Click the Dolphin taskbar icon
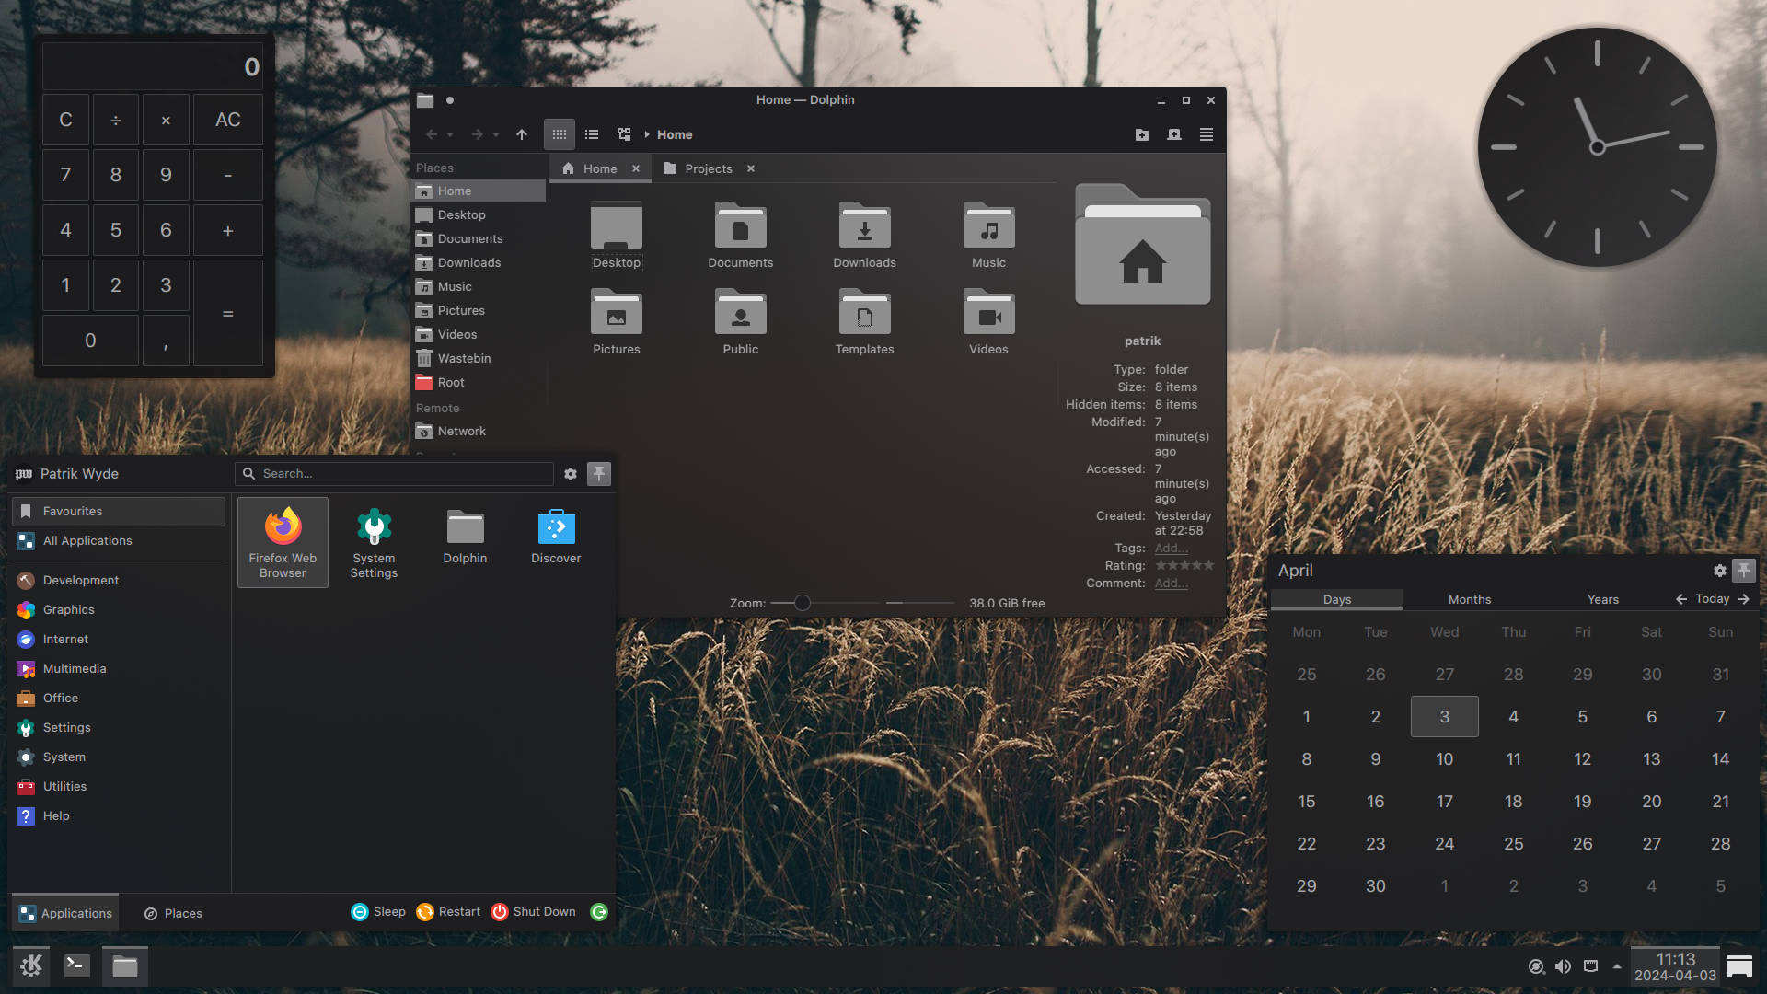Screen dimensions: 1767x994 click(124, 965)
